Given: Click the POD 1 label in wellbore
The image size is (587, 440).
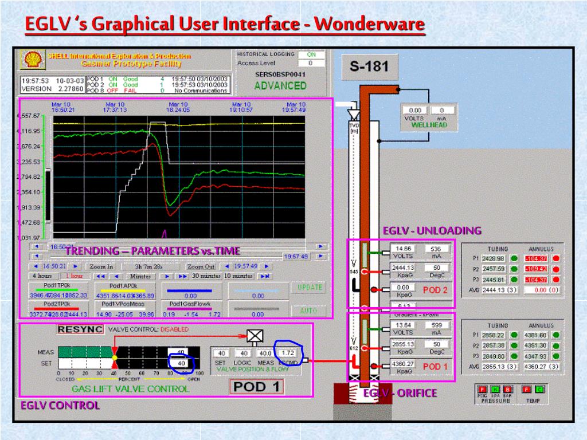Looking at the screenshot, I should 435,367.
